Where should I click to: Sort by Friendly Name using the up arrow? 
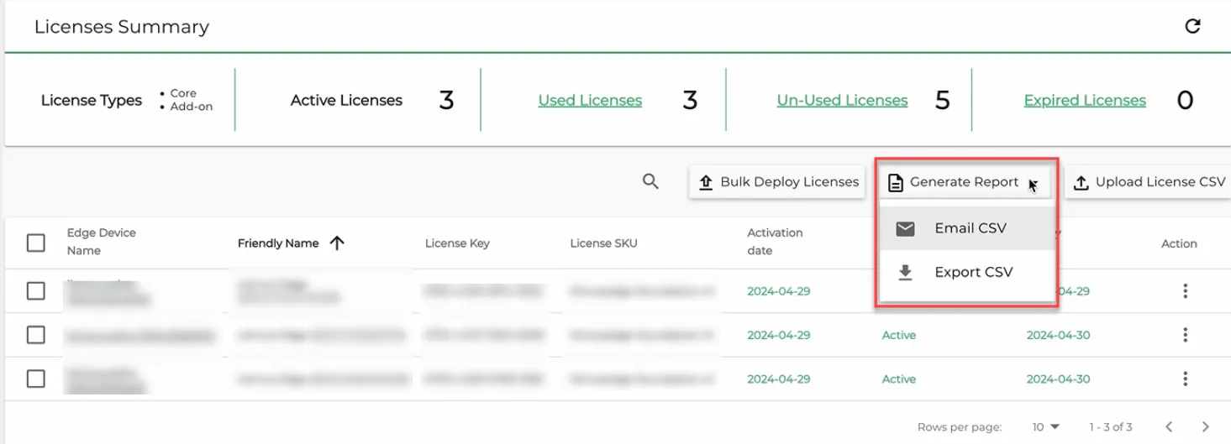[337, 243]
